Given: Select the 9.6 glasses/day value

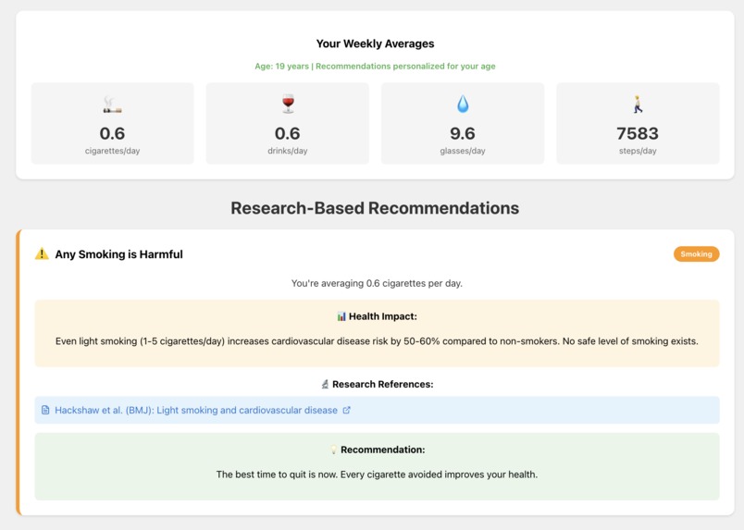Looking at the screenshot, I should [x=463, y=133].
